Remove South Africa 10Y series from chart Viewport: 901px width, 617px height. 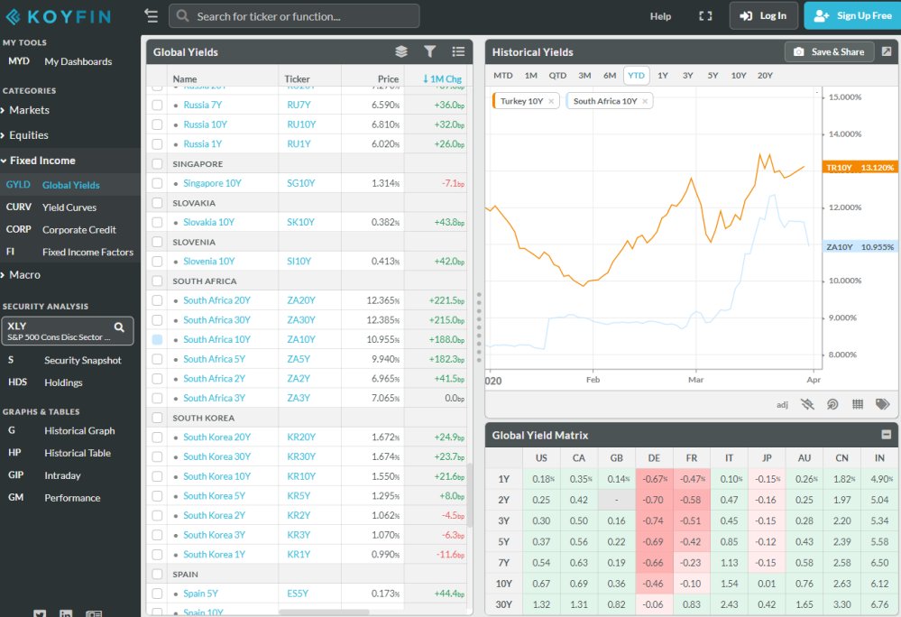pyautogui.click(x=645, y=101)
